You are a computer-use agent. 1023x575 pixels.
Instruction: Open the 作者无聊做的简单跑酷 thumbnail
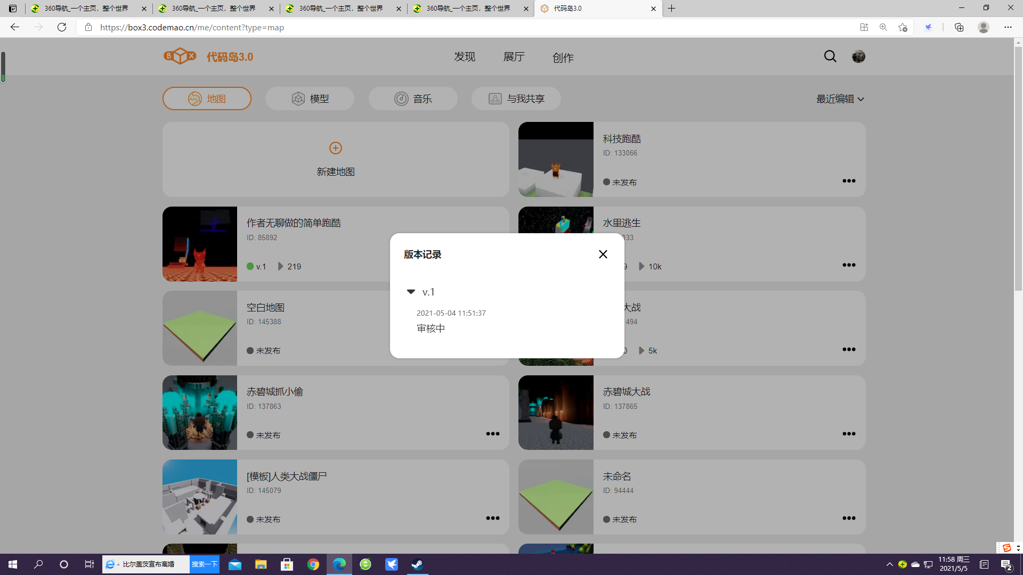pyautogui.click(x=200, y=244)
